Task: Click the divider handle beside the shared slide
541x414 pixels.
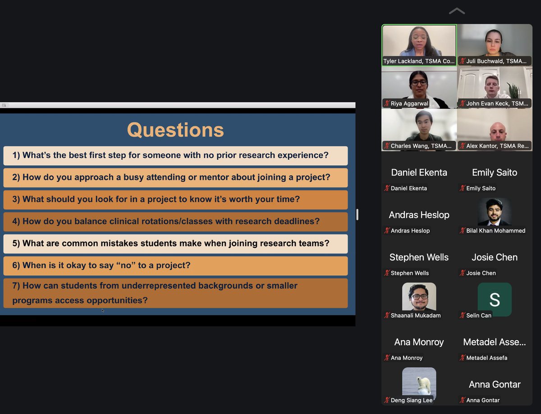Action: (358, 215)
